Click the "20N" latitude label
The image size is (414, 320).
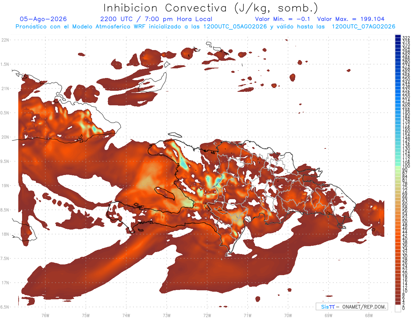pyautogui.click(x=5, y=137)
